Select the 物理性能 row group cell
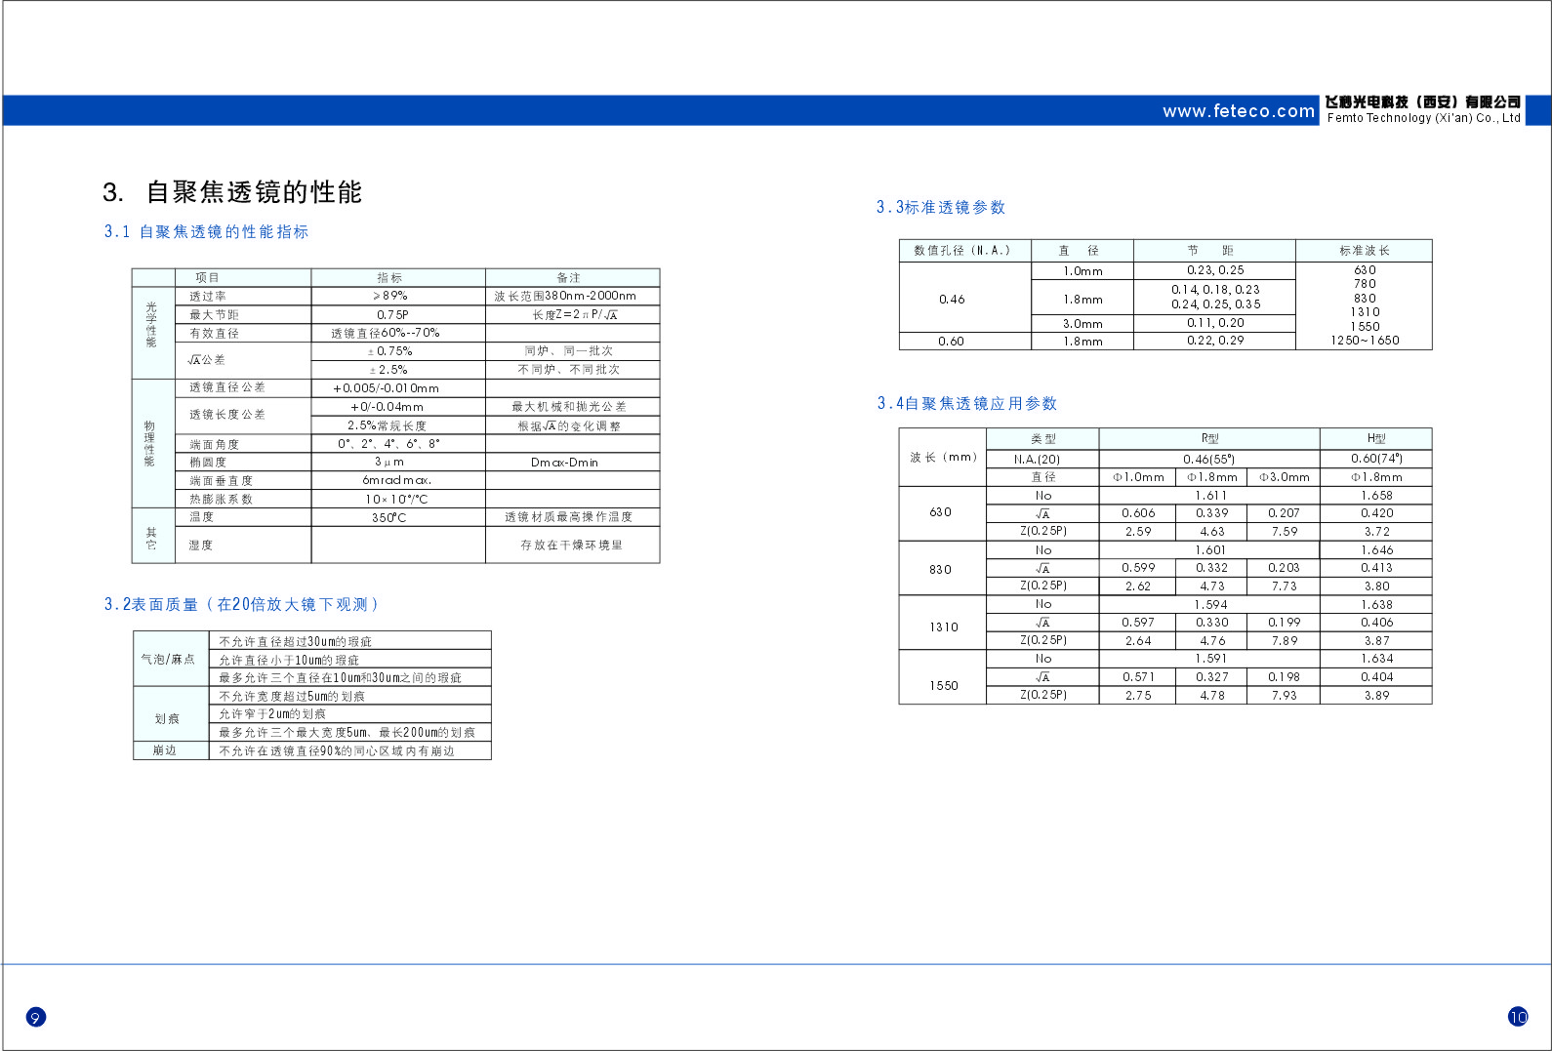This screenshot has height=1051, width=1552. coord(150,443)
